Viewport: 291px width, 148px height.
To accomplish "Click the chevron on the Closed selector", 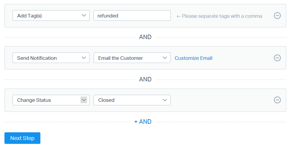I will point(165,100).
